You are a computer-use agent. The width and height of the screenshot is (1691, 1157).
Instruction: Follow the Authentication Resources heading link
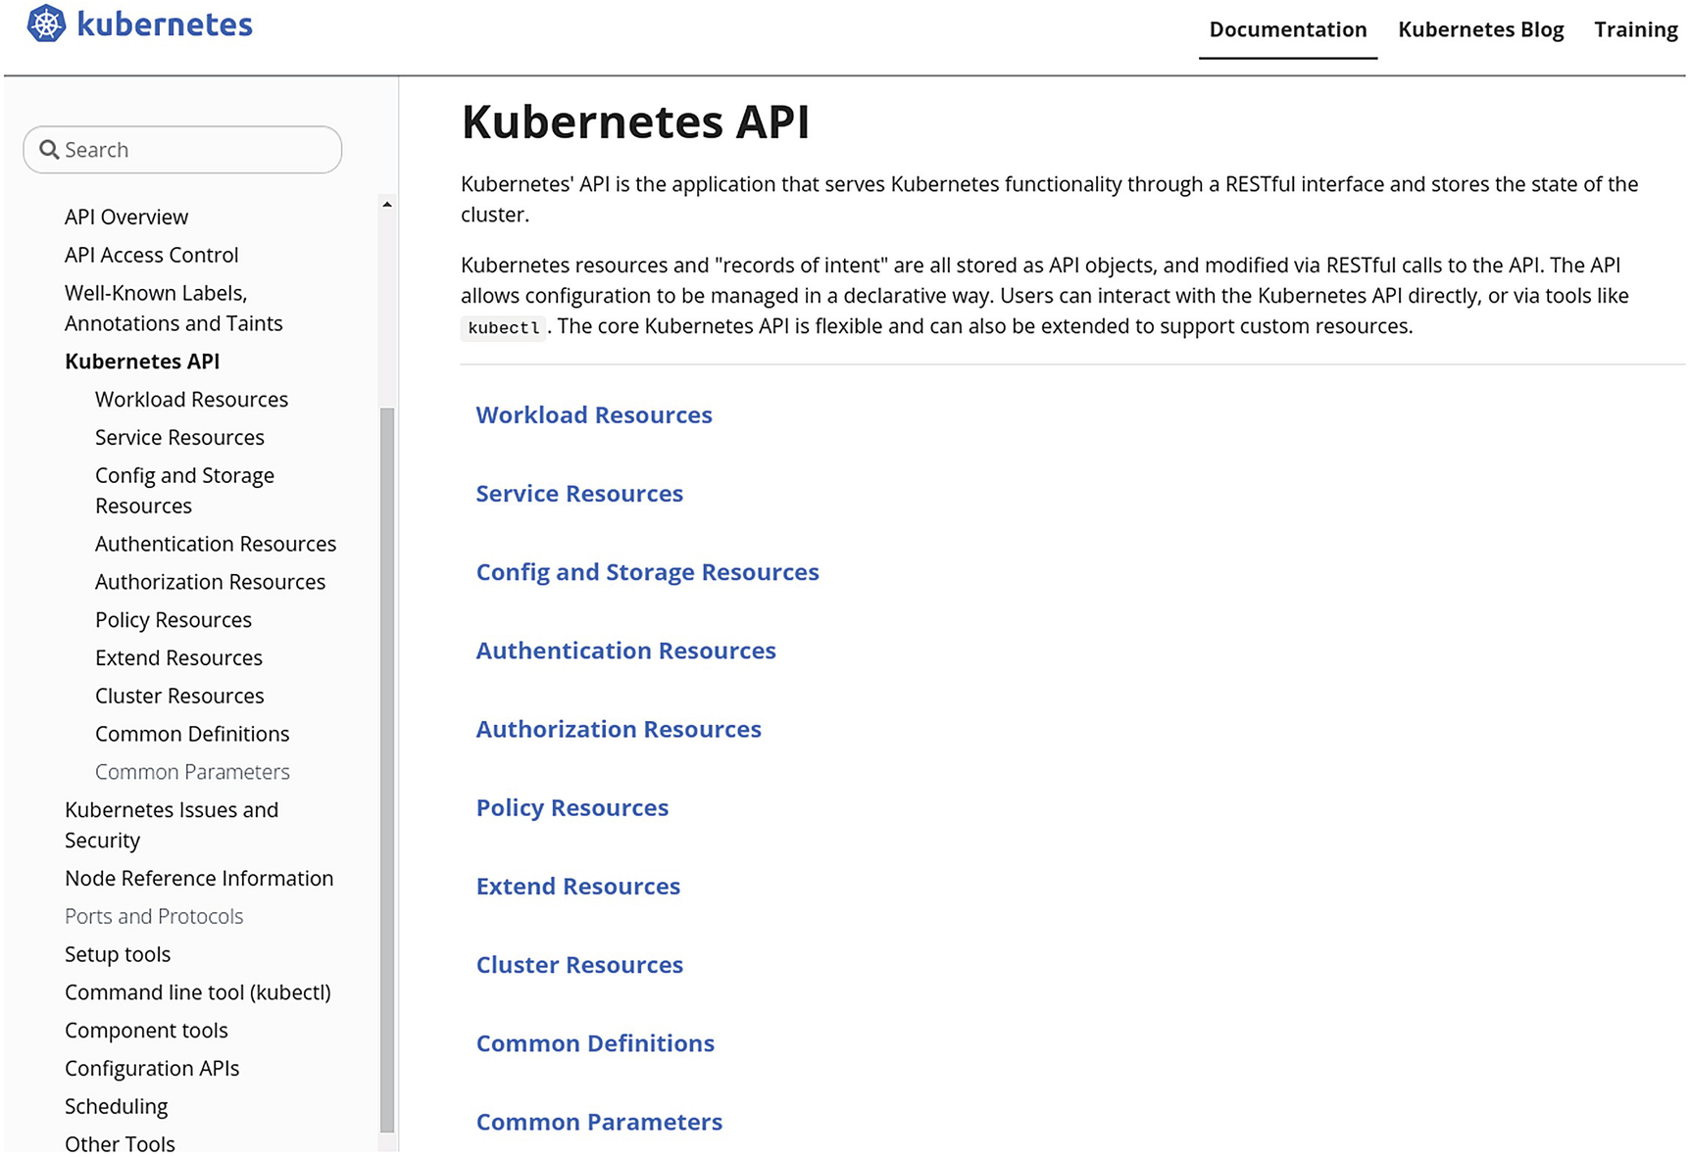click(625, 651)
